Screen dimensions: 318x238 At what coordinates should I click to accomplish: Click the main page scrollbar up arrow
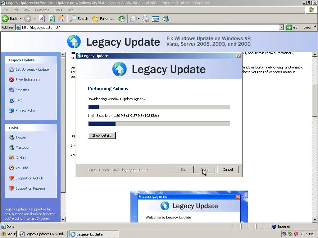[315, 54]
